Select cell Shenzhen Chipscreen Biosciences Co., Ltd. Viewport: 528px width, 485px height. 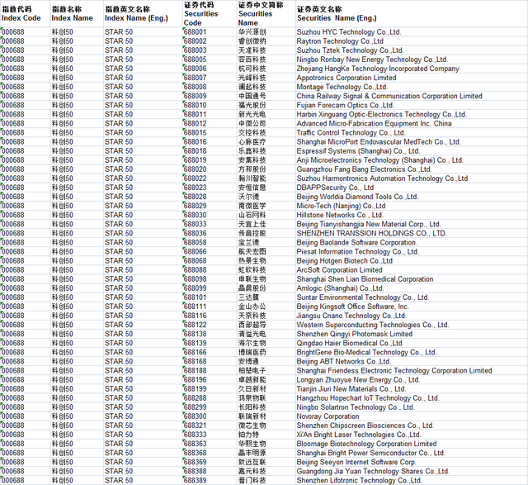(x=411, y=426)
